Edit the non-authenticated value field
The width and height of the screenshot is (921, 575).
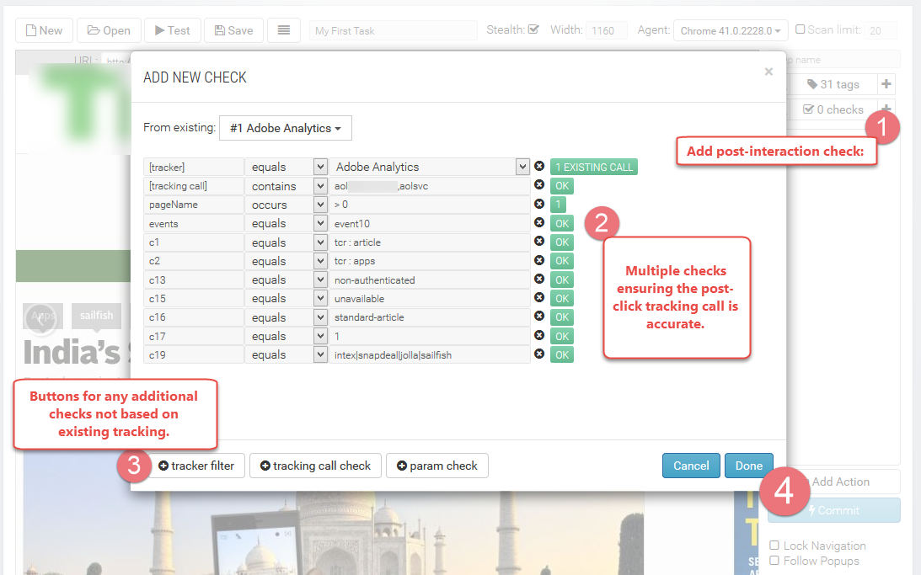[430, 280]
